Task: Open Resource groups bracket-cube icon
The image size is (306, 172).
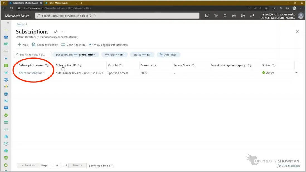Action: pos(6,72)
